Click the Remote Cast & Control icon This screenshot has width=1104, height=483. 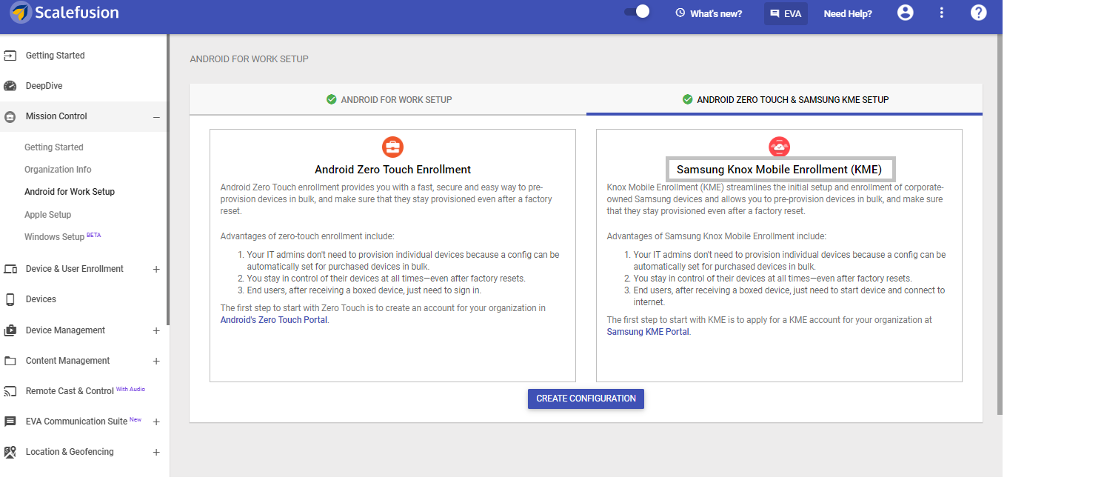coord(10,391)
